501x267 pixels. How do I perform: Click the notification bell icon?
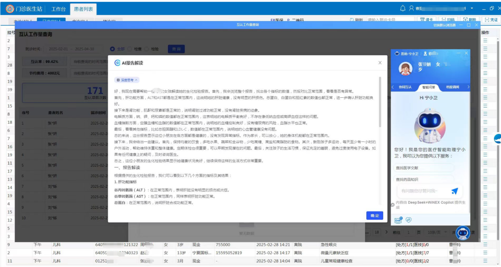pyautogui.click(x=403, y=8)
